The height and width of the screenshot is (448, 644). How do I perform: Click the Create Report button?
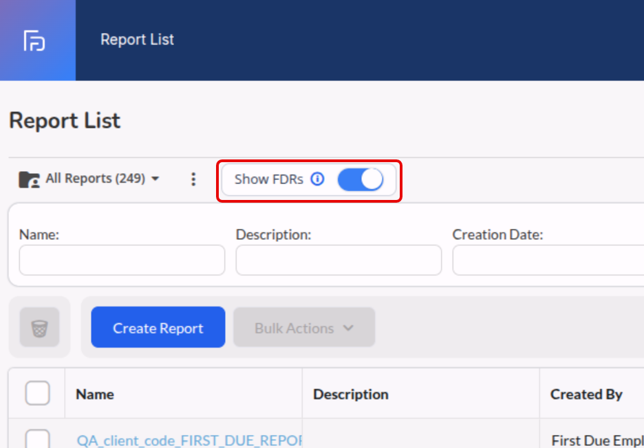pyautogui.click(x=158, y=327)
